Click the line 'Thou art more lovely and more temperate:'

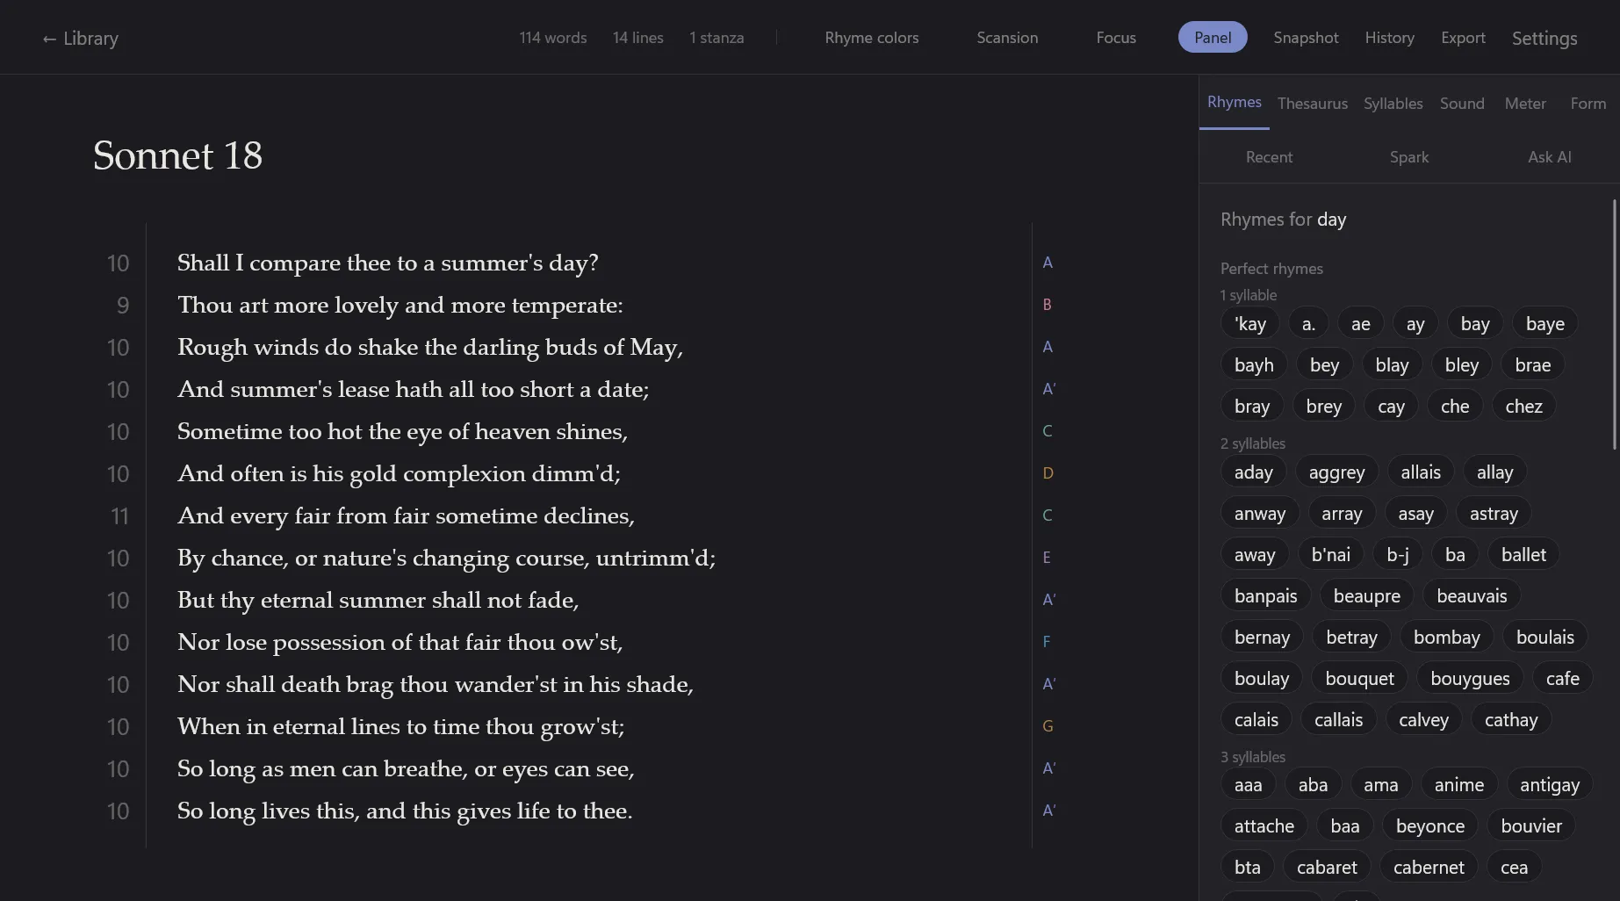click(400, 305)
